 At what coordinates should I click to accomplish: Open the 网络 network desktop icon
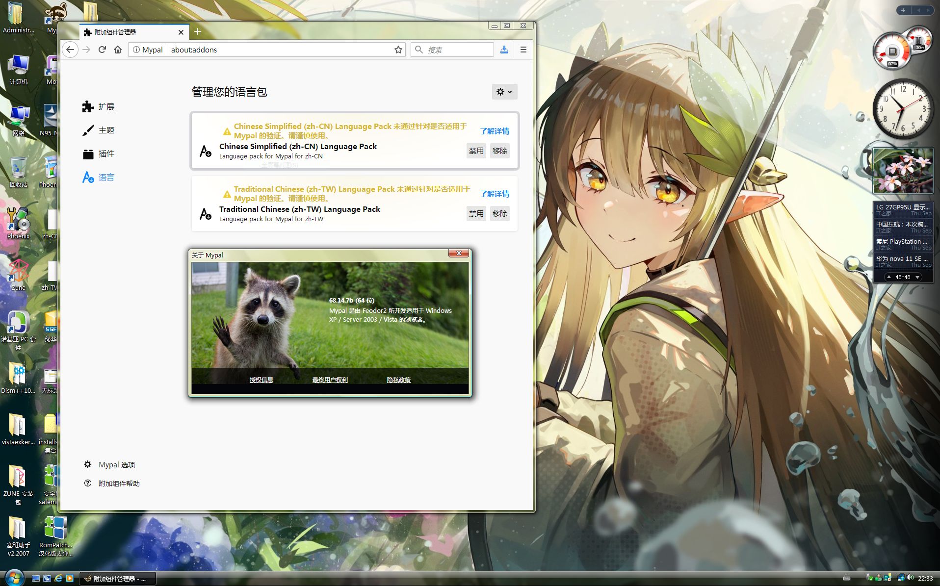pyautogui.click(x=18, y=121)
